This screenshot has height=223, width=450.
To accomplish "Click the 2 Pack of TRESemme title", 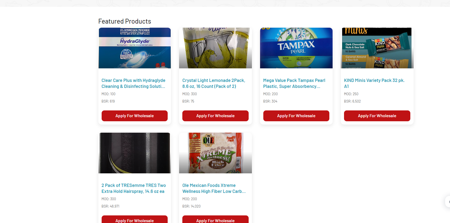I will (134, 188).
